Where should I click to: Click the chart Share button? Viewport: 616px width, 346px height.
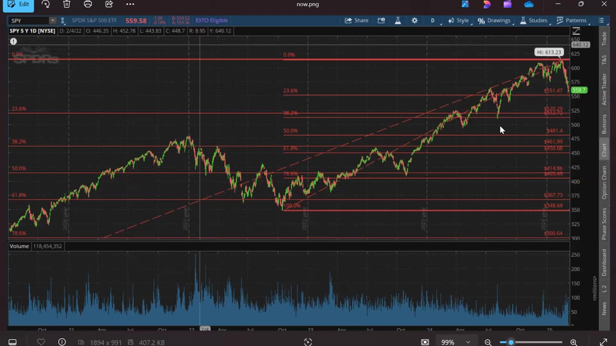pyautogui.click(x=357, y=21)
